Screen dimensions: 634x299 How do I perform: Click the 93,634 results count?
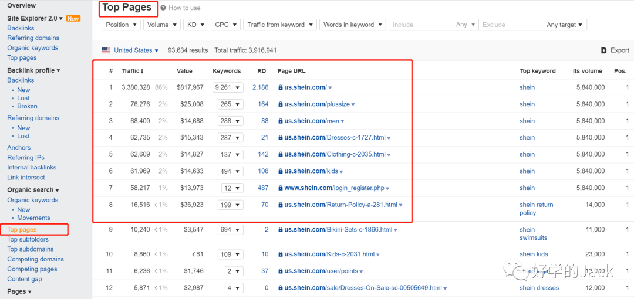[188, 50]
